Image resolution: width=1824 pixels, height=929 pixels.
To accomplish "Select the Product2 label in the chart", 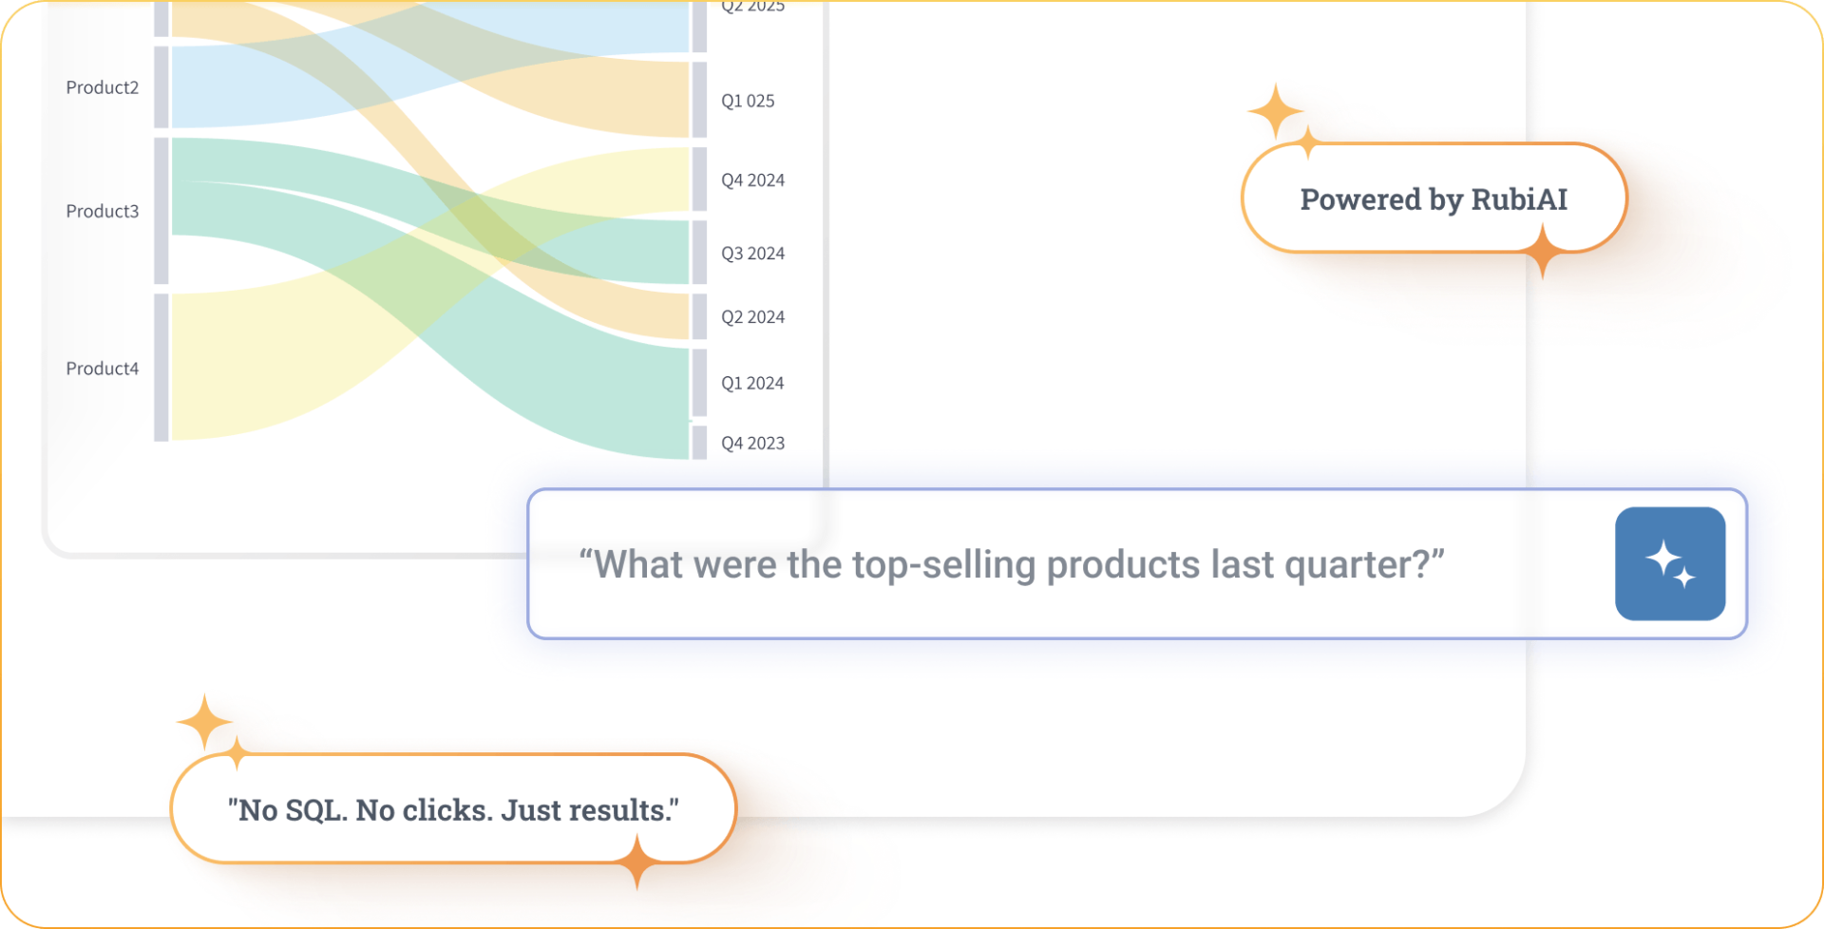I will pos(102,87).
